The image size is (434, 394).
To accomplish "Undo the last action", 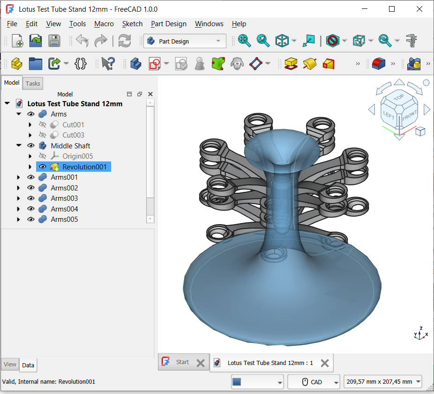I will (x=82, y=41).
